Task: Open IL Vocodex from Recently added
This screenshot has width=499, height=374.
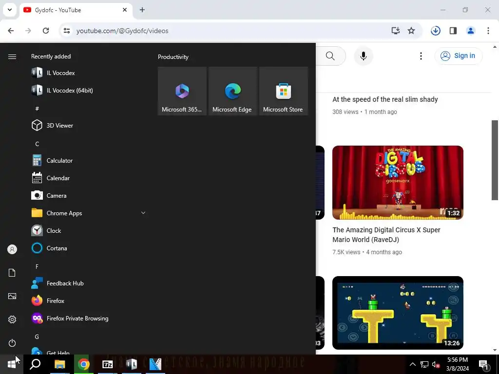Action: click(60, 73)
